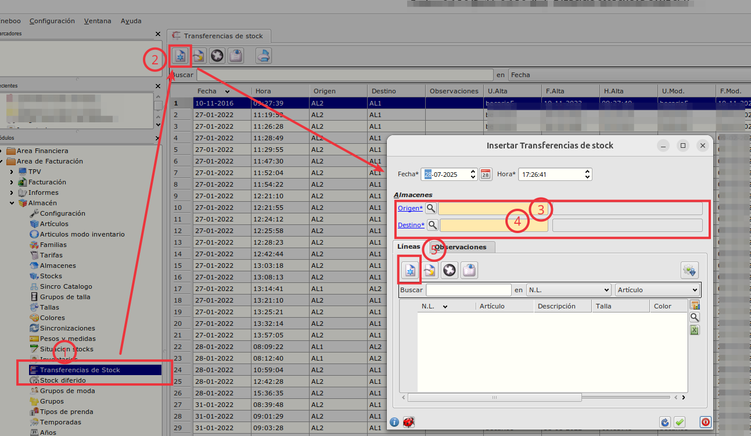Screen dimensions: 751x436
Task: Add a new line in Líneas tab toolbar
Action: click(x=411, y=270)
